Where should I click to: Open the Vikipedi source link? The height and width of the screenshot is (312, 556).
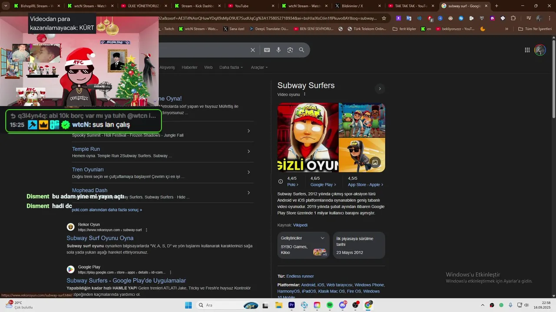coord(300,225)
